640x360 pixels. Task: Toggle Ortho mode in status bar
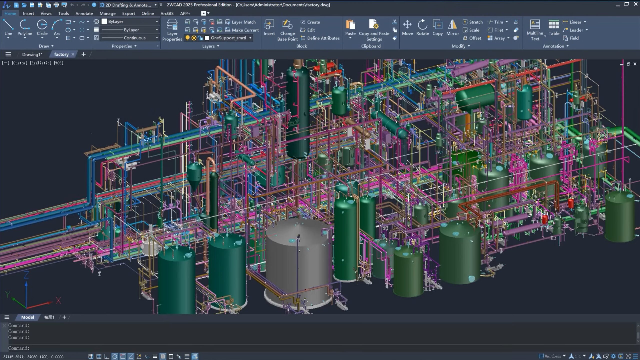[107, 356]
